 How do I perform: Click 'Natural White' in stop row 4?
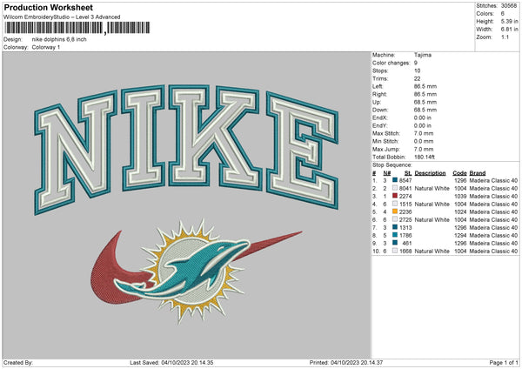pos(432,204)
